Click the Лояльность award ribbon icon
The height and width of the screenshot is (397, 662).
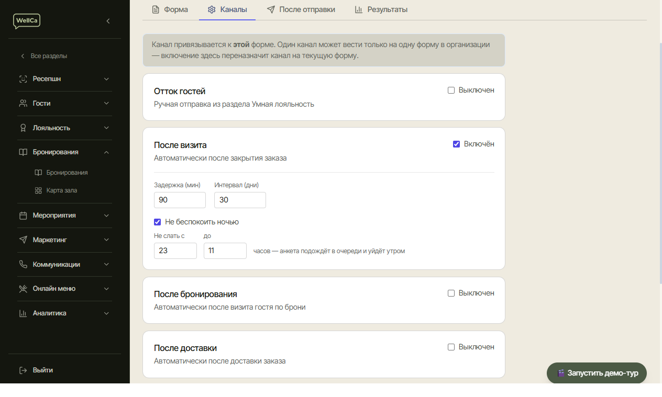(23, 128)
